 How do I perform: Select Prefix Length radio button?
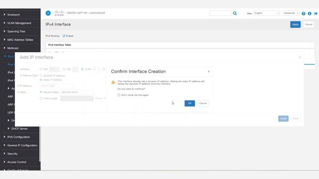click(x=41, y=98)
